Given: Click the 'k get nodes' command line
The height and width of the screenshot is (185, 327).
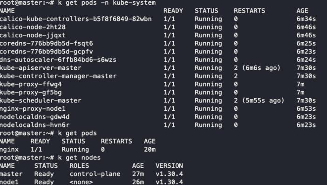Looking at the screenshot, I should pyautogui.click(x=79, y=158).
